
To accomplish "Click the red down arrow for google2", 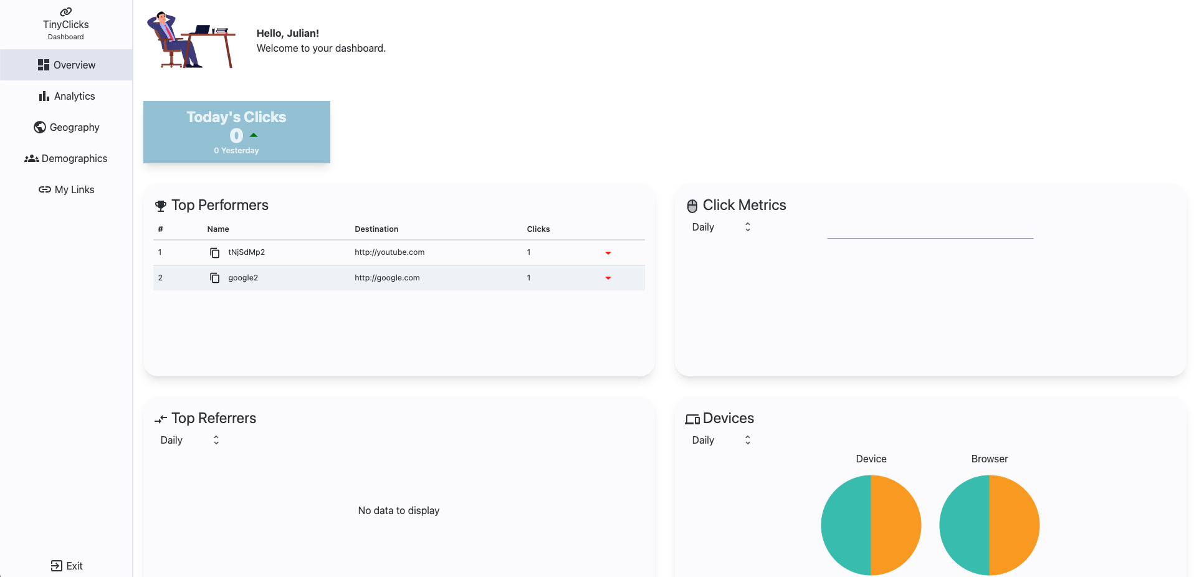I will pyautogui.click(x=608, y=278).
